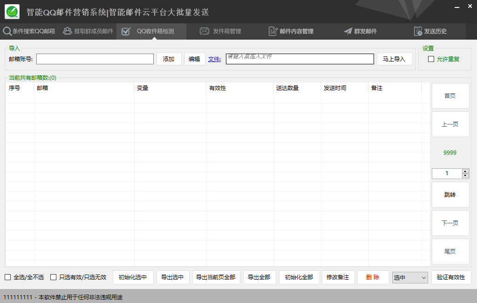The image size is (477, 303).
Task: Switch to the 提取群成员邮件 tab
Action: click(x=88, y=31)
